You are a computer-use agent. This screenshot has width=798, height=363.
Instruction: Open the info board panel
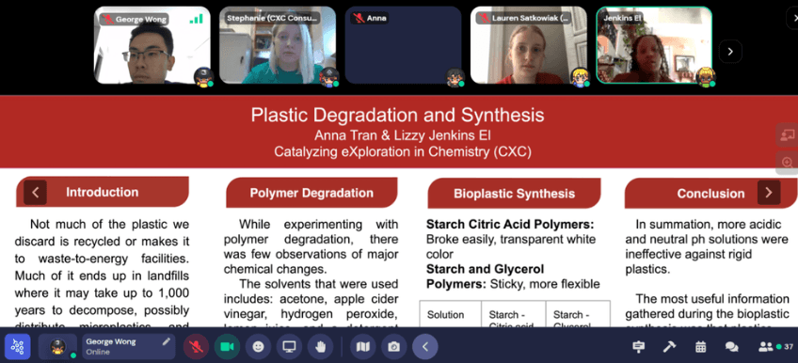(x=638, y=347)
